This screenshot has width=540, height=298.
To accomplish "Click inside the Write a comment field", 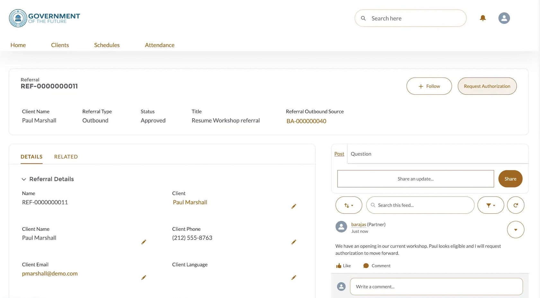I will [x=436, y=286].
